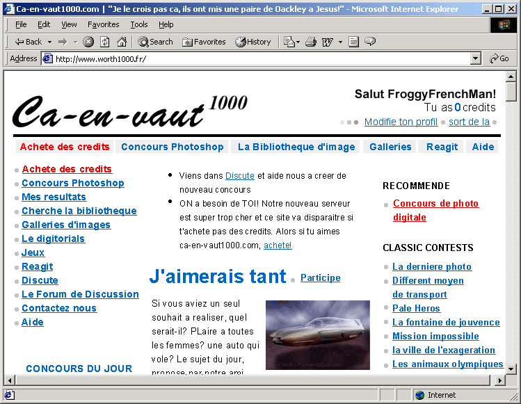The width and height of the screenshot is (521, 404).
Task: Open the Favorites toolbar button
Action: (204, 42)
